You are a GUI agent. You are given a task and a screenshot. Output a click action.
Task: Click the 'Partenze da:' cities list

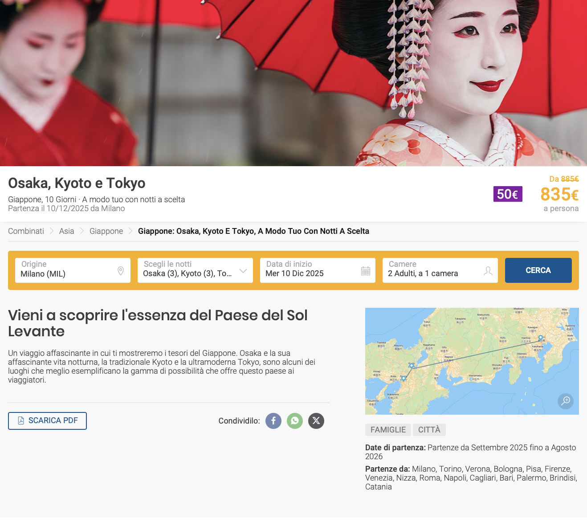[471, 478]
